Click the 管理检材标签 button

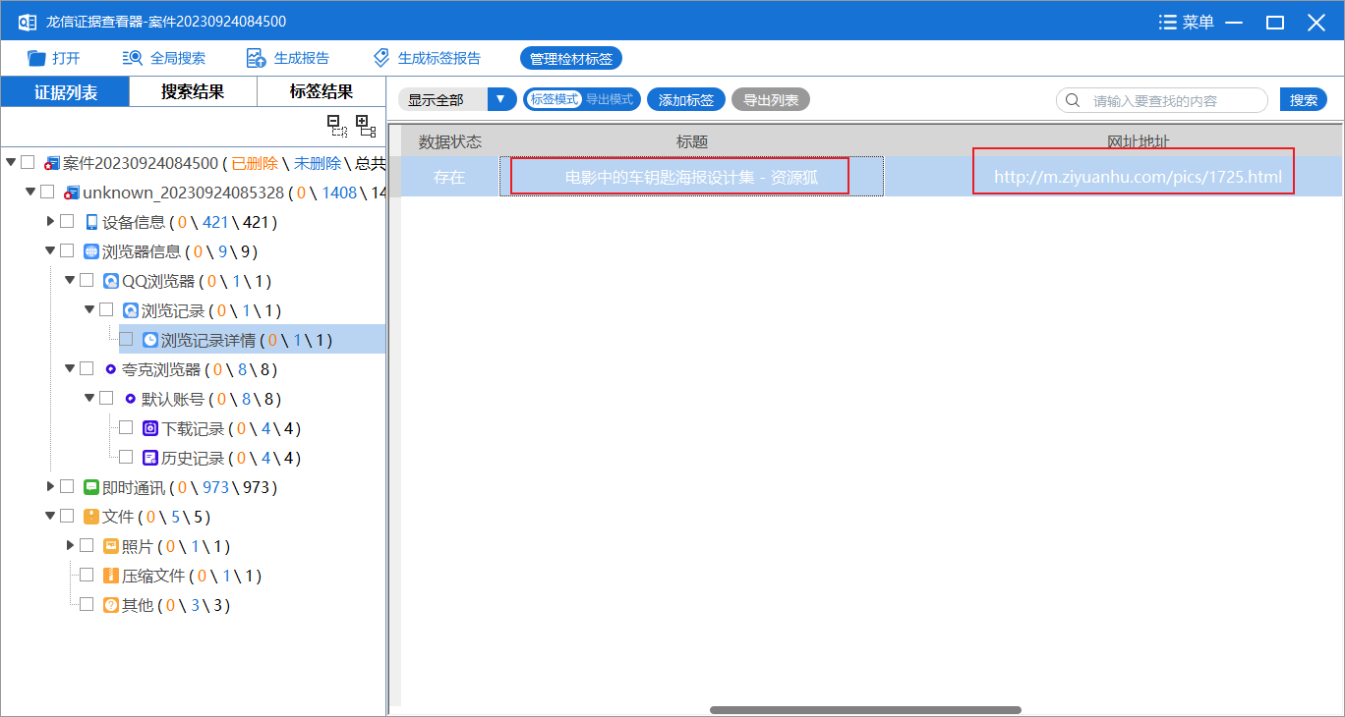(570, 59)
